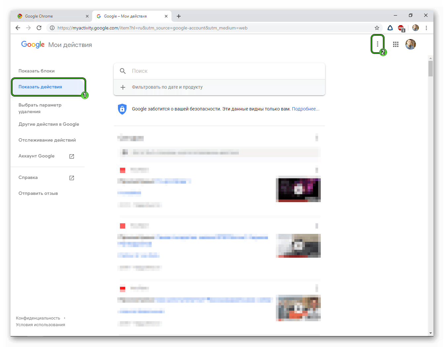
Task: Click the plus icon beside the date filter
Action: (123, 87)
